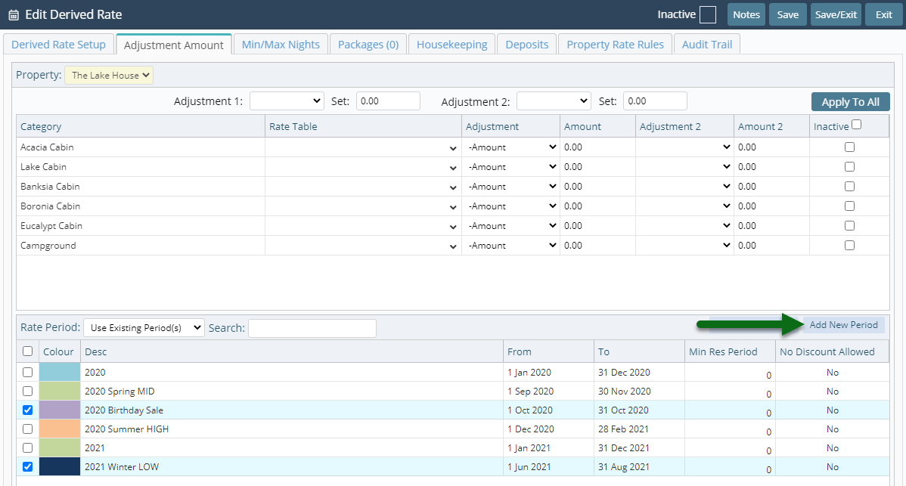The width and height of the screenshot is (906, 486).
Task: Tick Inactive checkbox for Lake Cabin
Action: pyautogui.click(x=849, y=167)
